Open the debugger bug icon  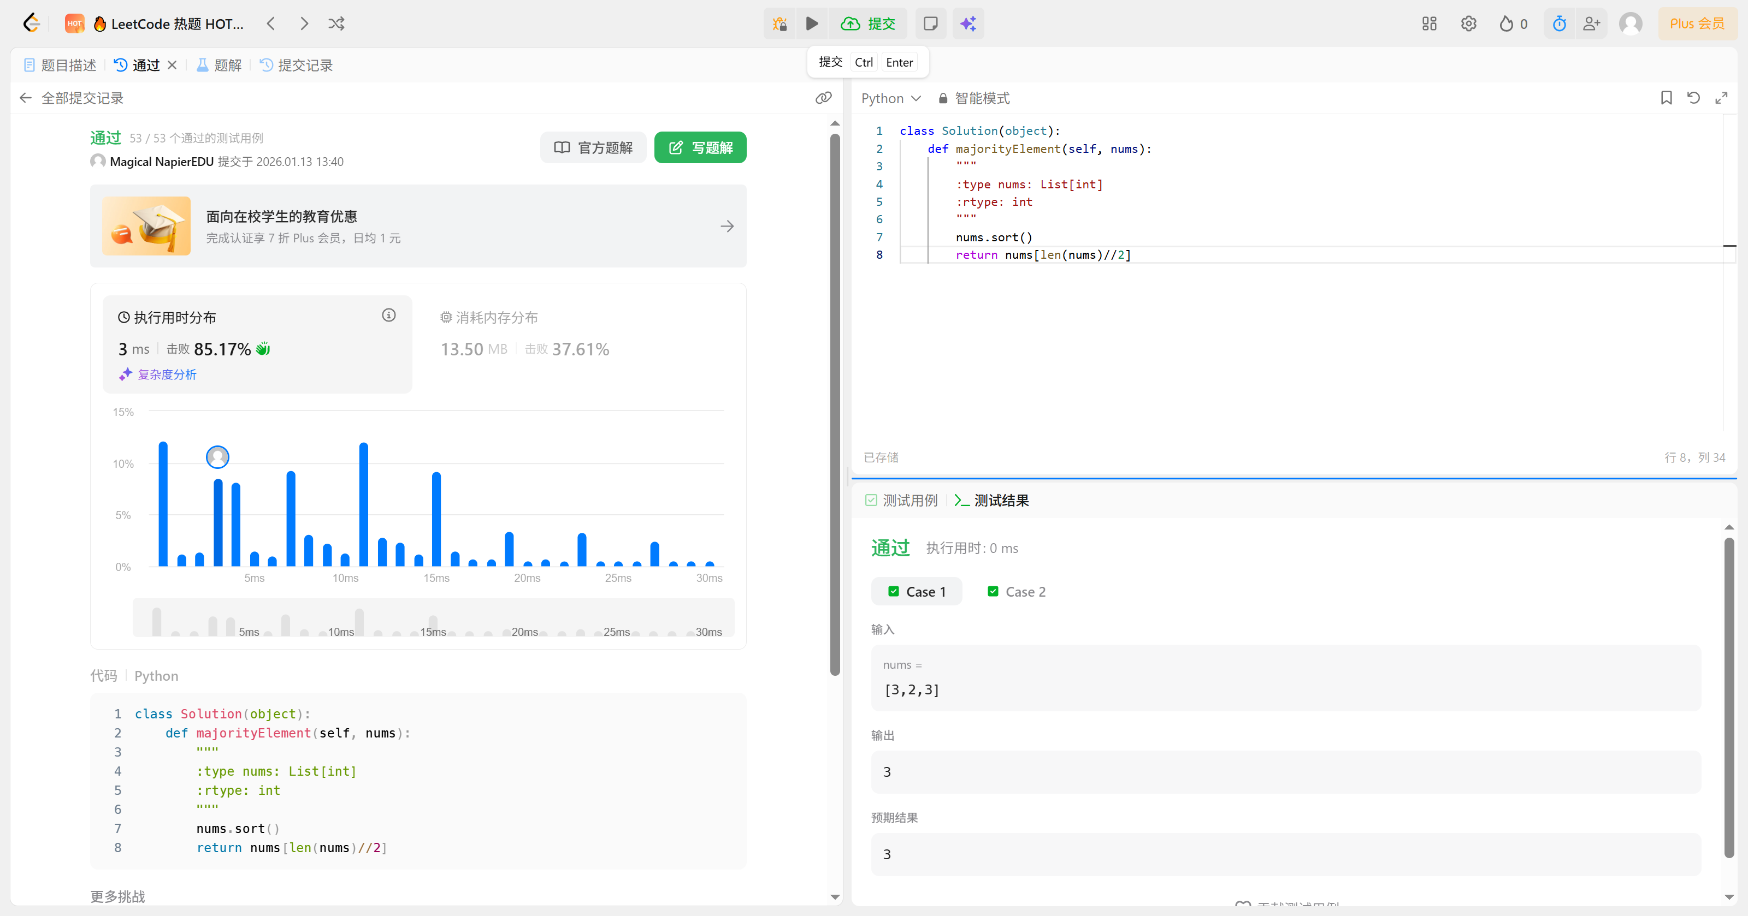779,23
